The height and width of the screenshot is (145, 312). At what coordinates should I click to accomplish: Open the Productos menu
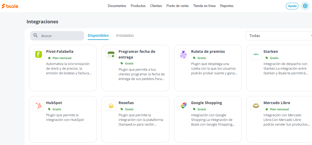(x=138, y=6)
